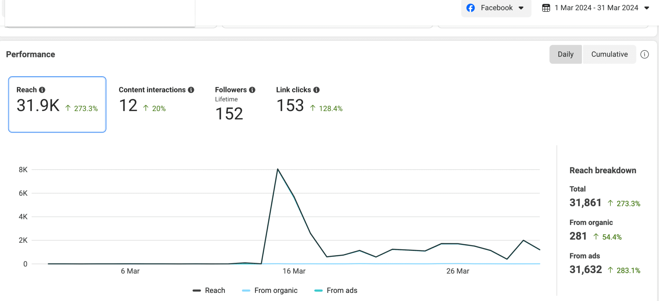Screen dimensions: 659x301
Task: Open the 1 Mar 2024 - 31 Mar 2024 picker
Action: [x=596, y=8]
